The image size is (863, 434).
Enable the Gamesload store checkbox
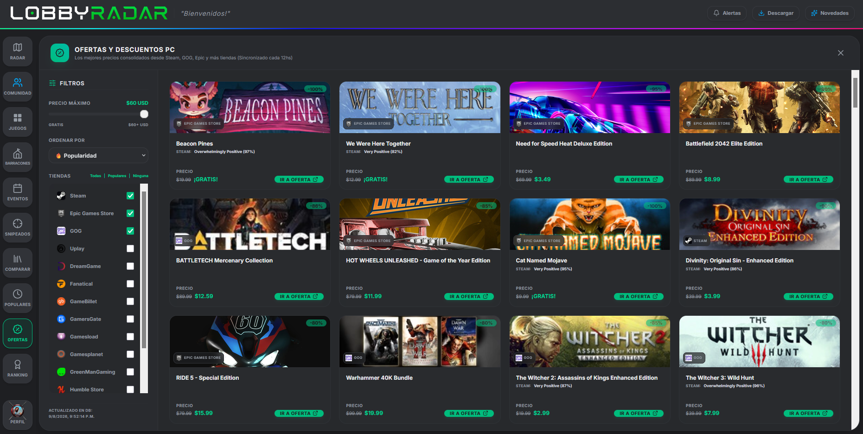click(x=130, y=337)
